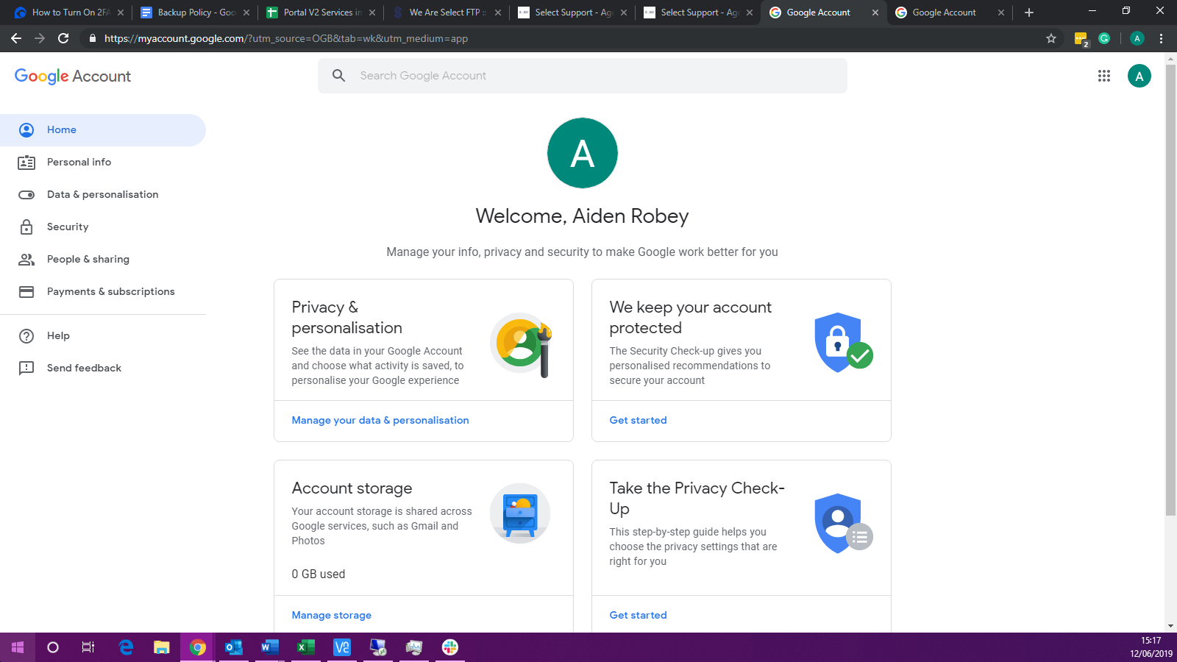Click Get started under Privacy Check-Up
Viewport: 1177px width, 662px height.
(638, 616)
